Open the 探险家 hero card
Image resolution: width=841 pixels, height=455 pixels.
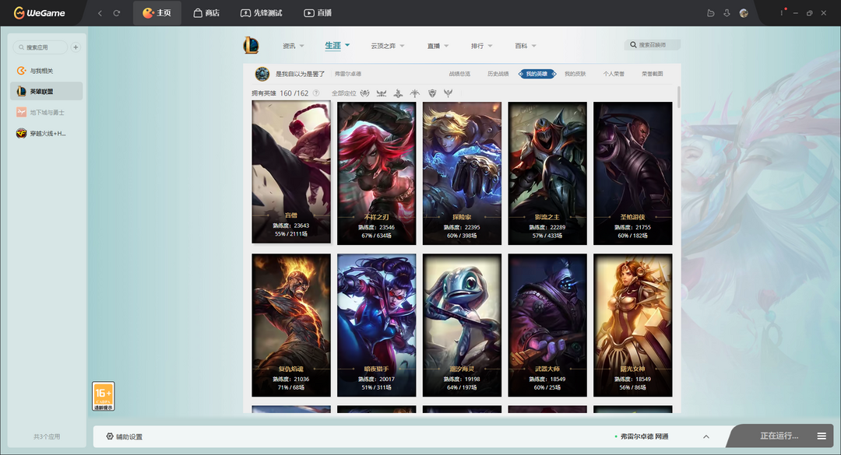click(462, 173)
